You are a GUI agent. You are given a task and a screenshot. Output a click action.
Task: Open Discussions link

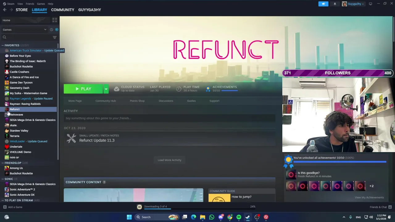[x=166, y=101]
